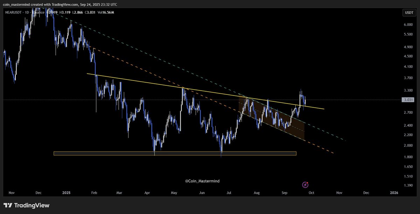Select the yellow support zone rectangle
The width and height of the screenshot is (420, 214).
point(175,153)
